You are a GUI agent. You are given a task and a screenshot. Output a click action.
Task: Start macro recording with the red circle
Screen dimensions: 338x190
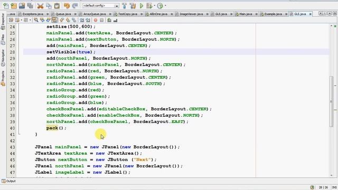click(x=96, y=20)
